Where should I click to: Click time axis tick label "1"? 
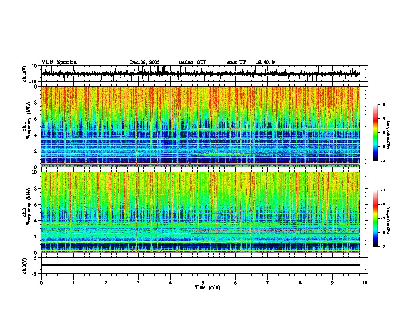click(x=74, y=283)
